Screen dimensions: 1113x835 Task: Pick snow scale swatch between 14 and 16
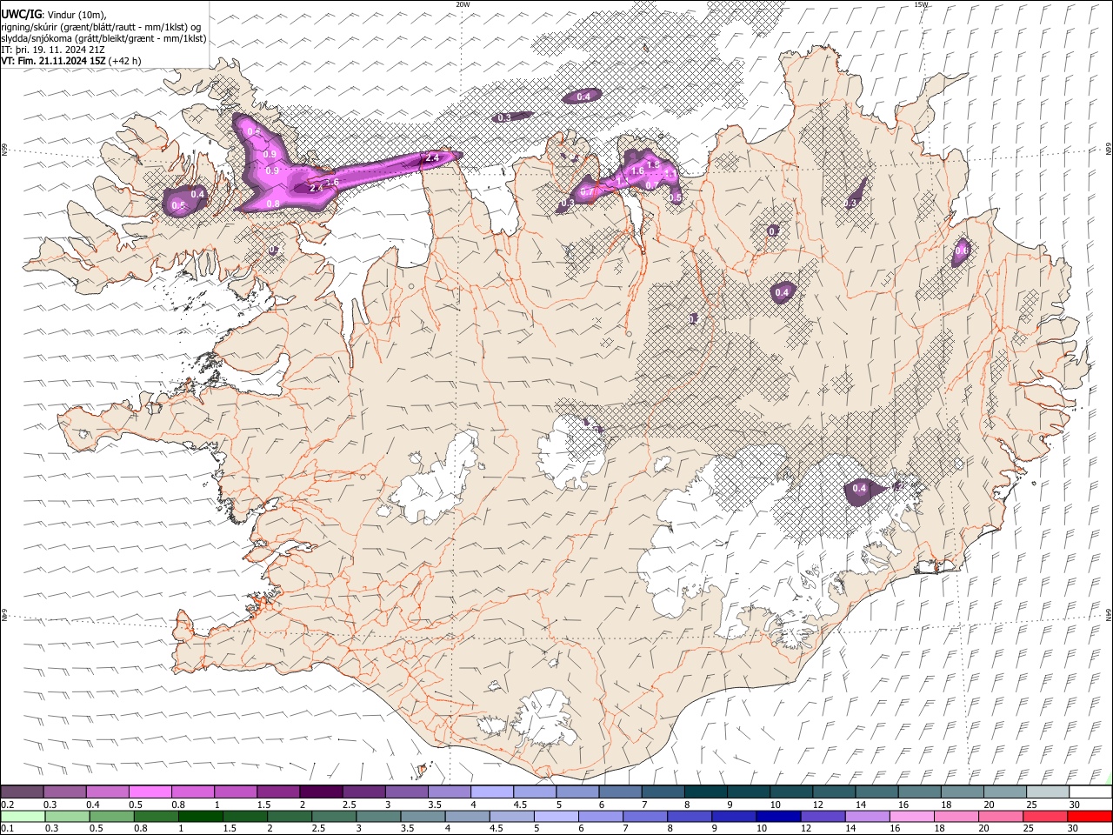pyautogui.click(x=877, y=792)
